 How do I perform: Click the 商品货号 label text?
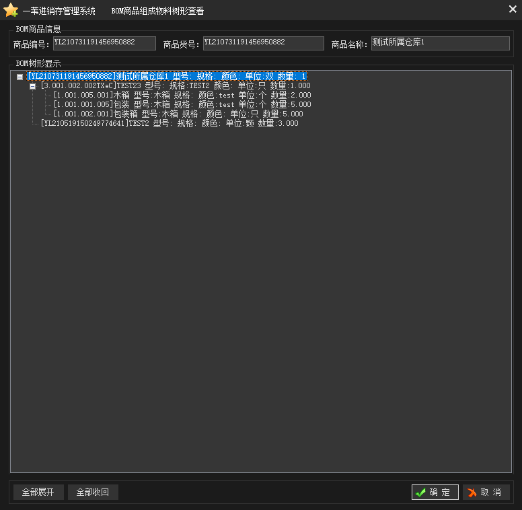181,44
